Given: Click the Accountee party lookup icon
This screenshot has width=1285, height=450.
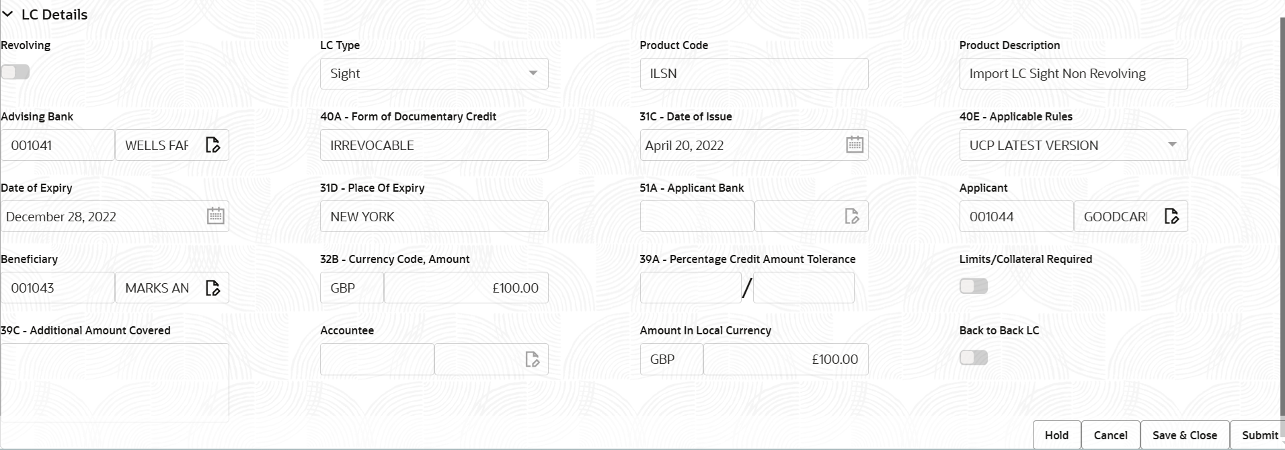Looking at the screenshot, I should pyautogui.click(x=532, y=359).
